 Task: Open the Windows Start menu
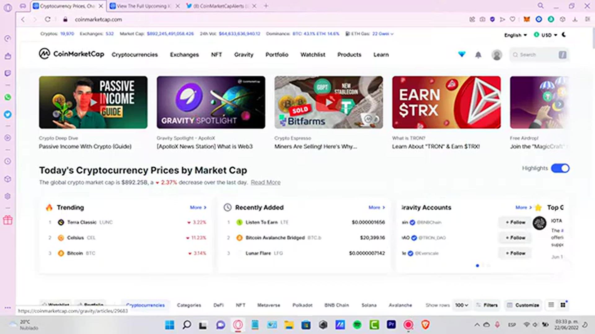(170, 325)
